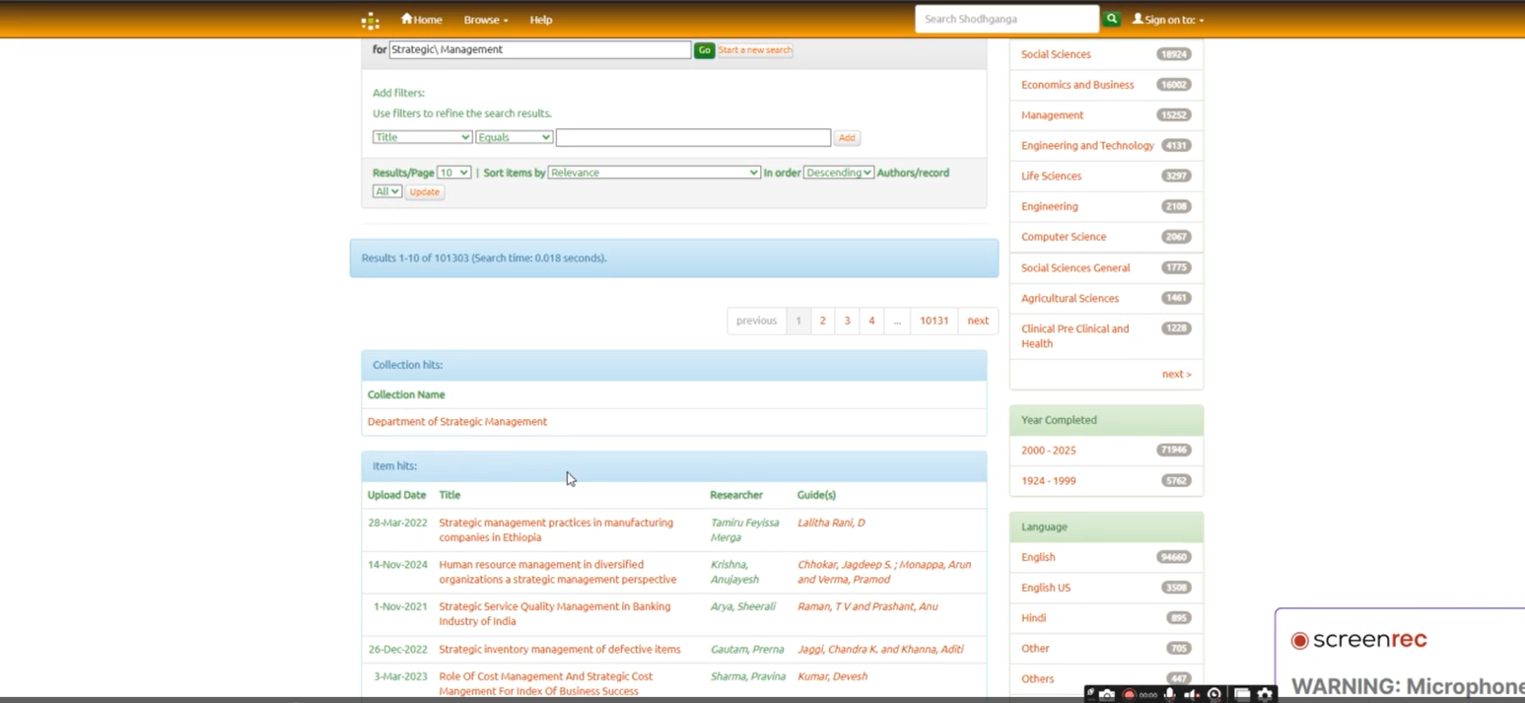Toggle the ScreenRec webcam
The image size is (1525, 703).
(x=1214, y=695)
